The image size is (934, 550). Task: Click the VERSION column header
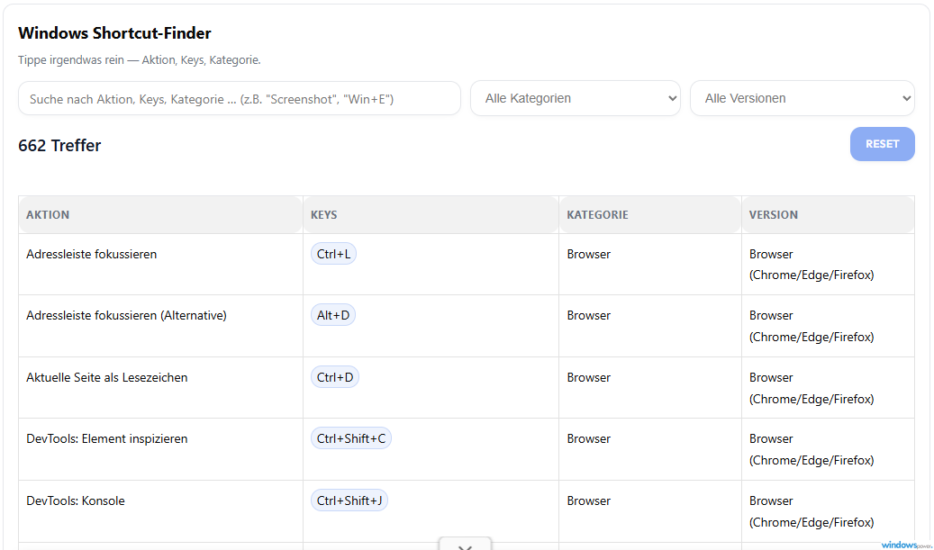coord(773,215)
